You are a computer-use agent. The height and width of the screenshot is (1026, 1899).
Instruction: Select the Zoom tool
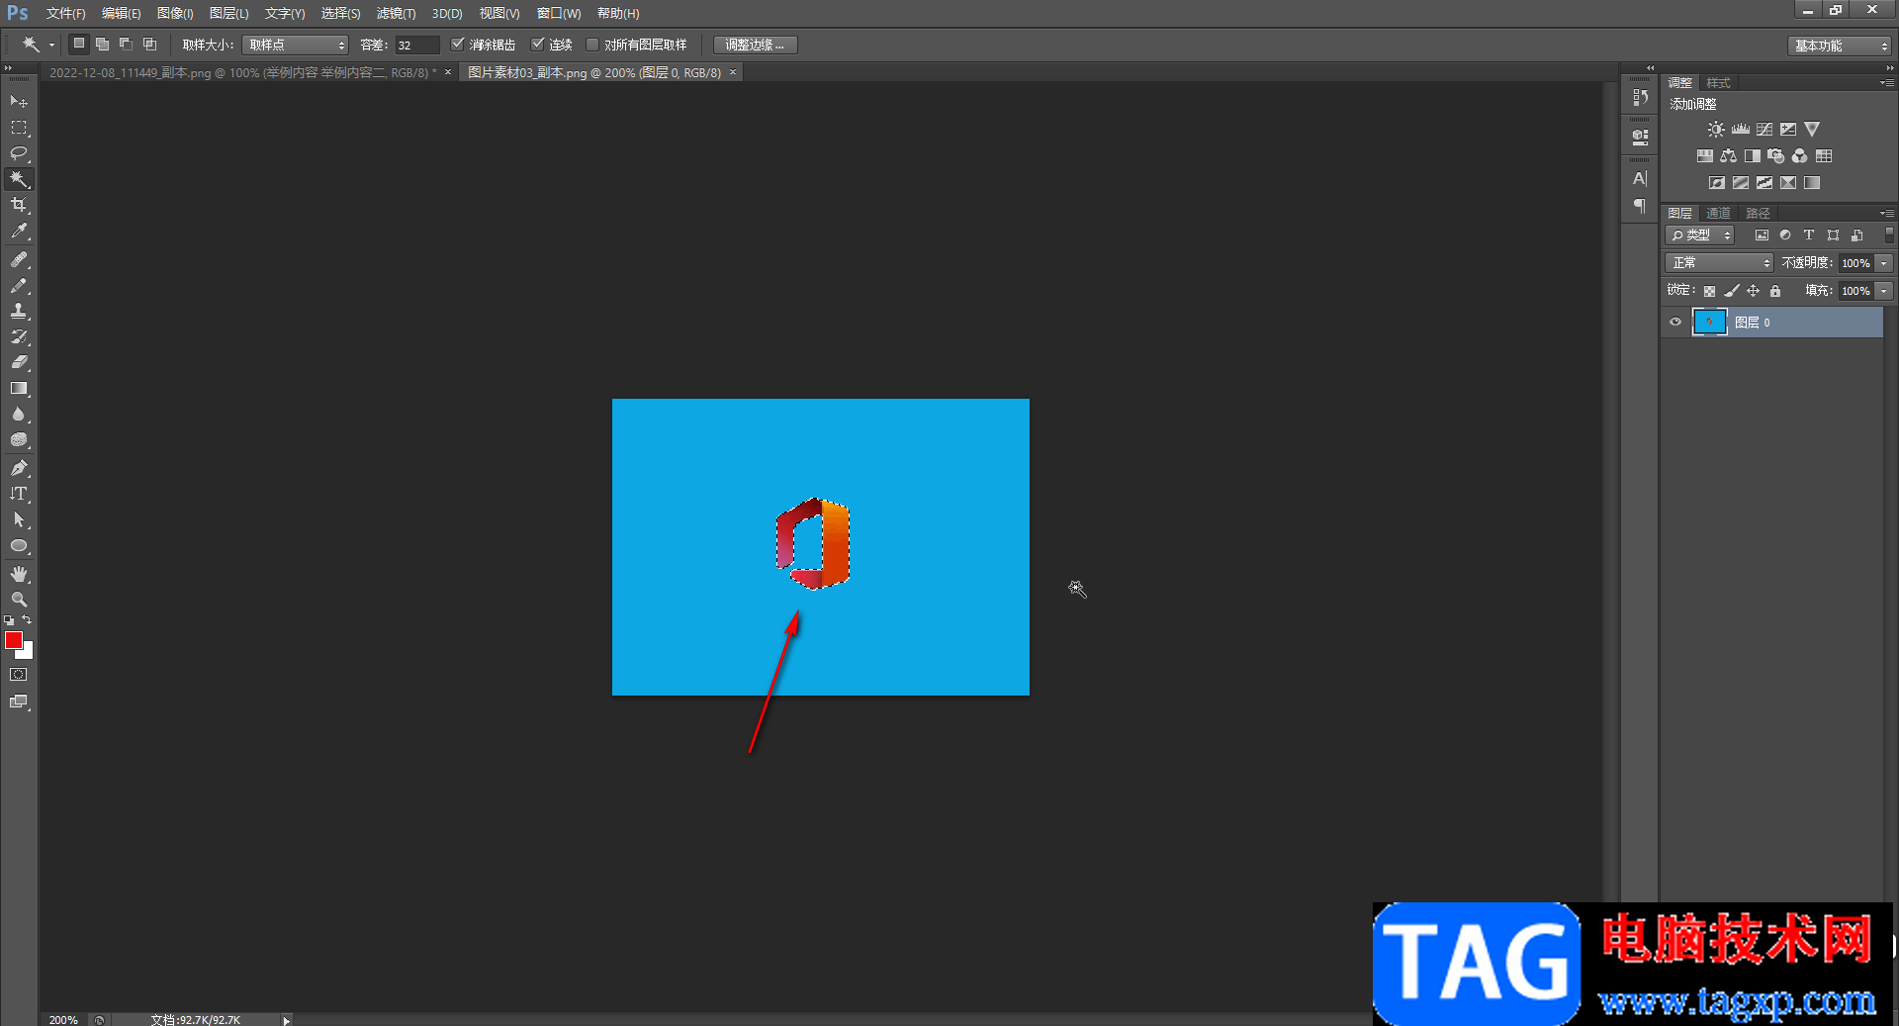[x=19, y=600]
